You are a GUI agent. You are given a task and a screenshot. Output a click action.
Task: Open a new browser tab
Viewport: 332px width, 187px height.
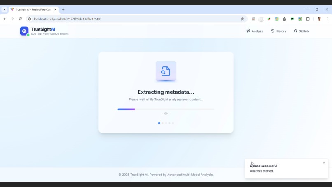[x=63, y=9]
